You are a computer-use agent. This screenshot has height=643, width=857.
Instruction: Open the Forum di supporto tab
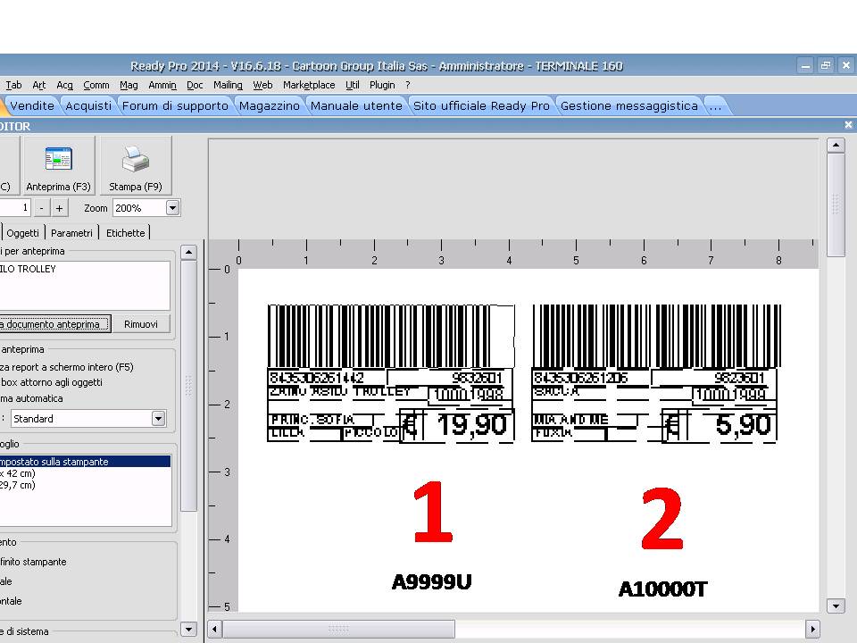pyautogui.click(x=175, y=106)
